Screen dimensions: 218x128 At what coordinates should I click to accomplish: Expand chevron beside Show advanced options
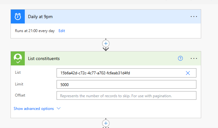tap(58, 109)
